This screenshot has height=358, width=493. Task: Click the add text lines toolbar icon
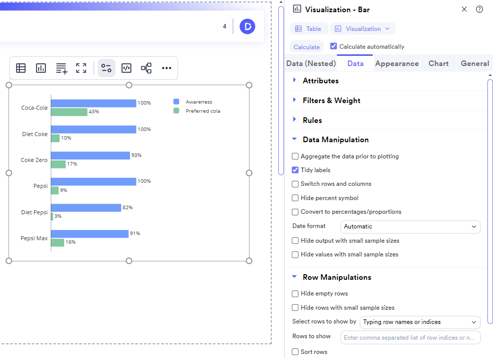(x=62, y=68)
